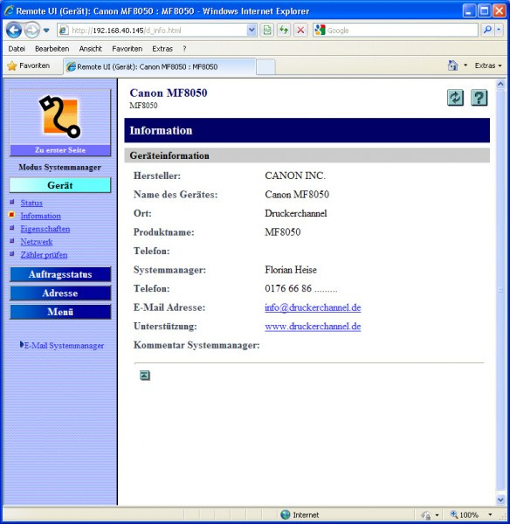This screenshot has height=524, width=510.
Task: Open the Zähler prüfen link
Action: click(44, 255)
